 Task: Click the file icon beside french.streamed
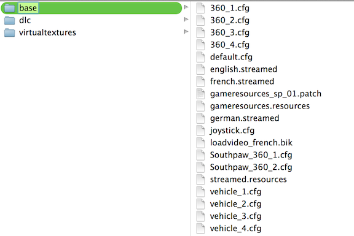click(200, 82)
